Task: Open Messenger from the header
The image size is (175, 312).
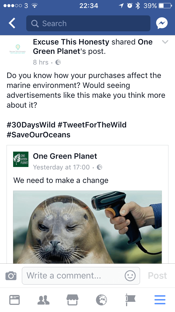Action: tap(162, 24)
